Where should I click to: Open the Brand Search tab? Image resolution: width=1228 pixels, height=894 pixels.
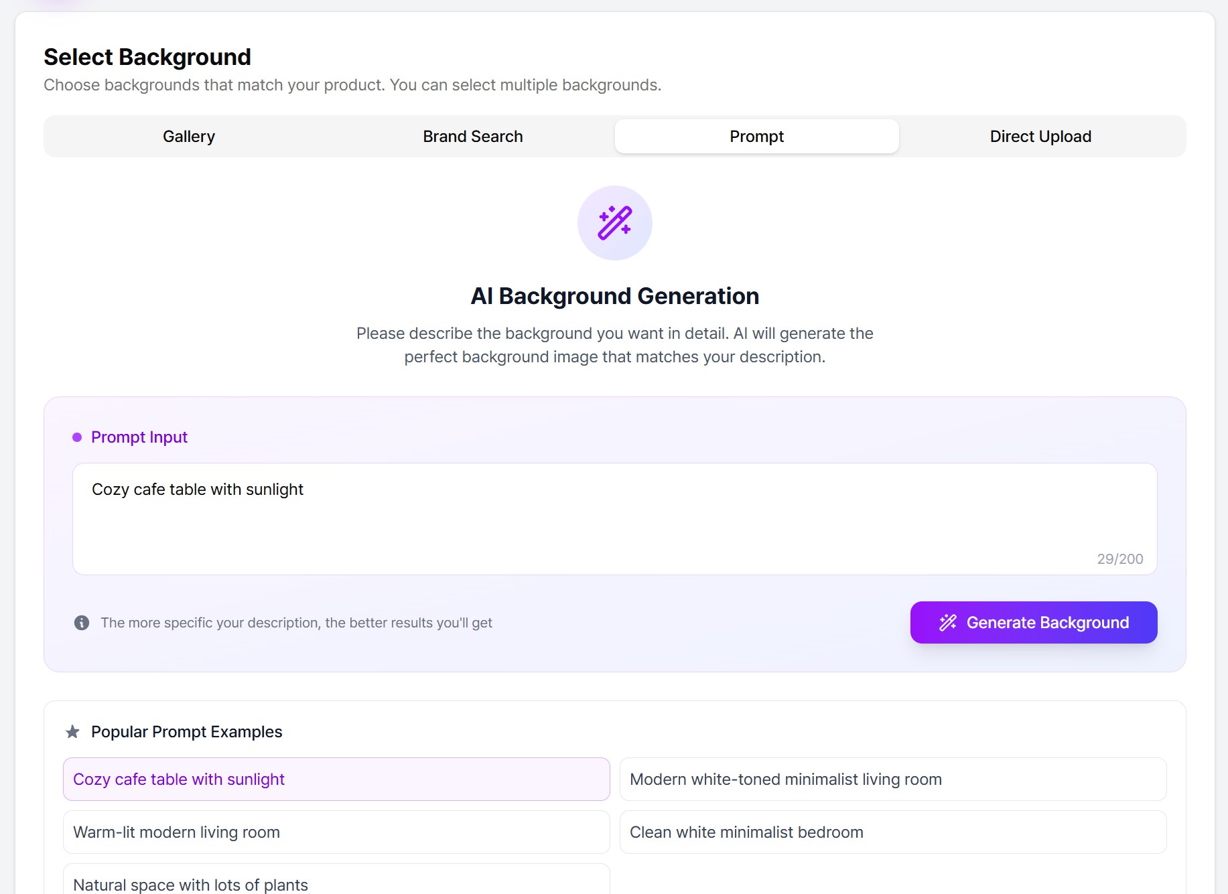click(x=472, y=136)
